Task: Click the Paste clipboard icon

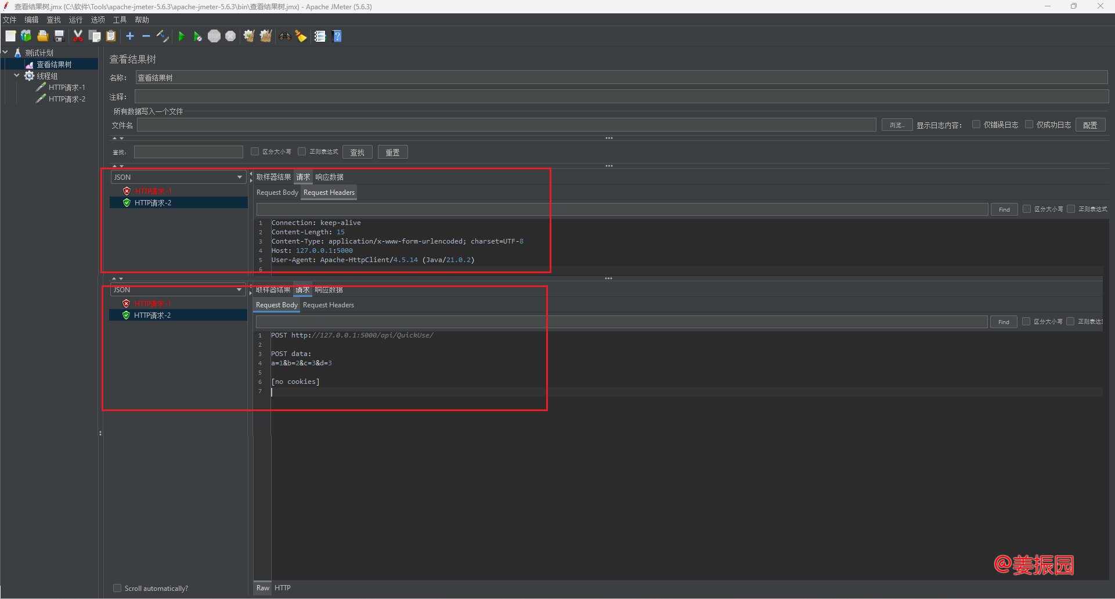Action: point(111,36)
